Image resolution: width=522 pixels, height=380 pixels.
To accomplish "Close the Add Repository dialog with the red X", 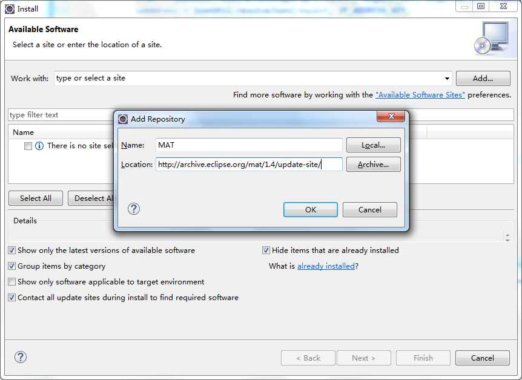I will (391, 116).
